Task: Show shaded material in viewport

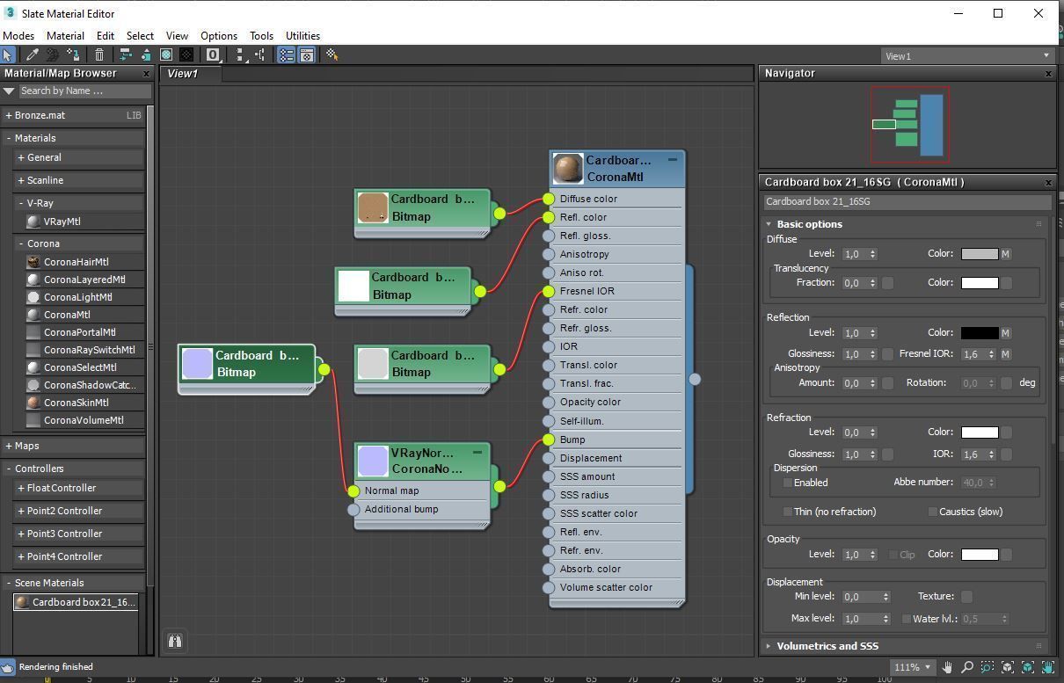Action: coord(166,54)
